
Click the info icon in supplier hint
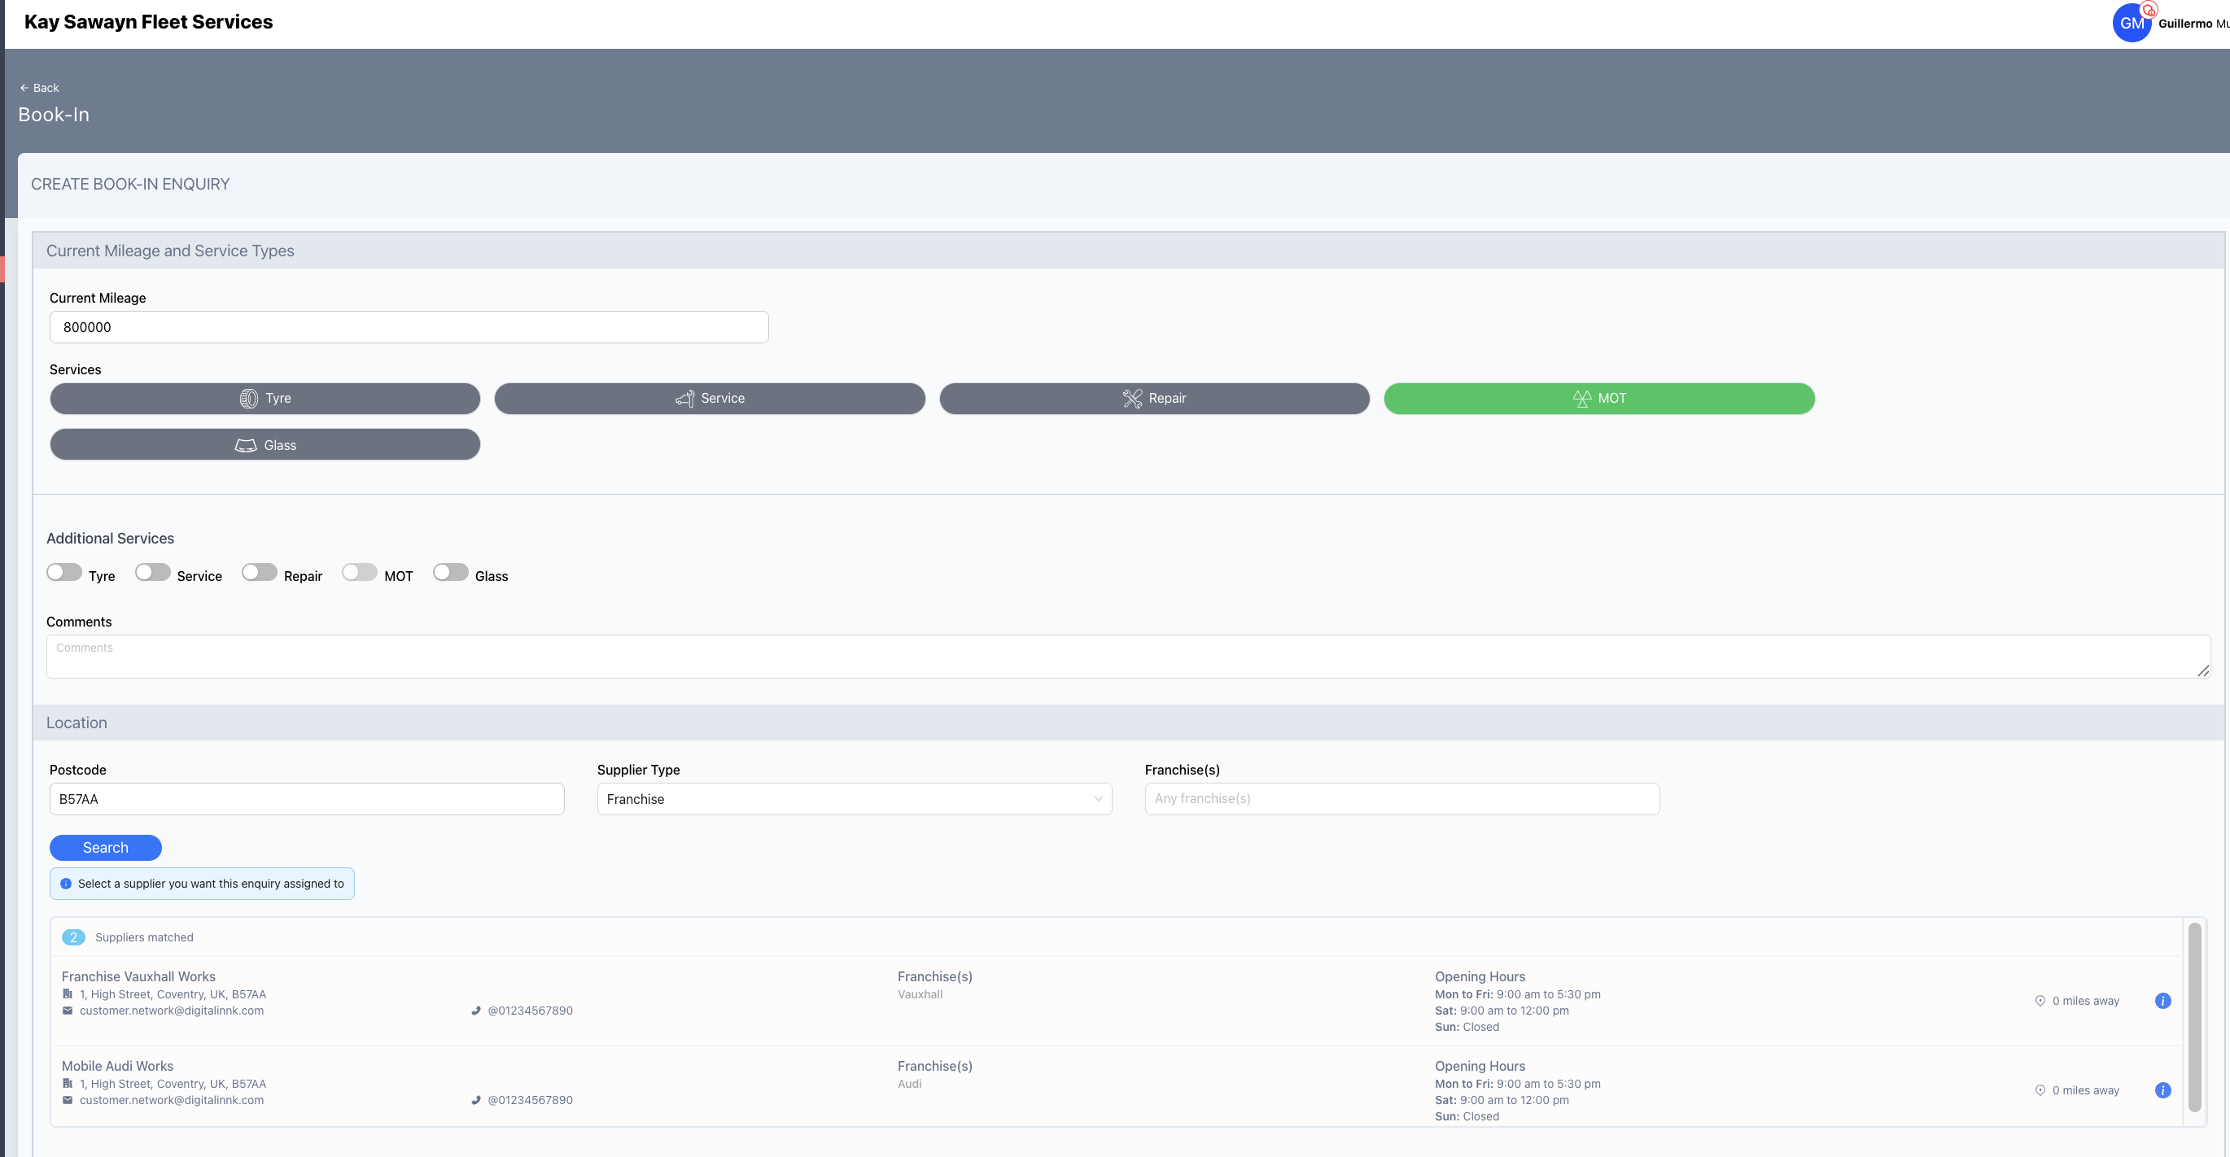(x=66, y=884)
